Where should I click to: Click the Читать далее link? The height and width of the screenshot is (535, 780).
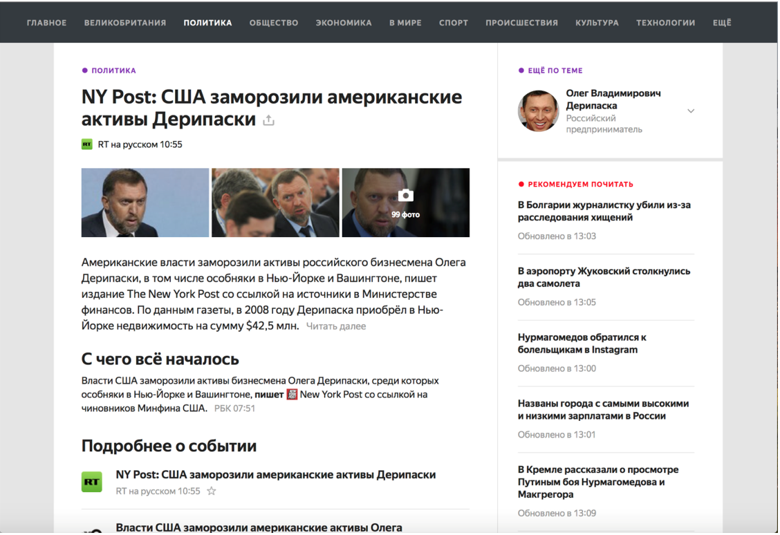point(336,327)
